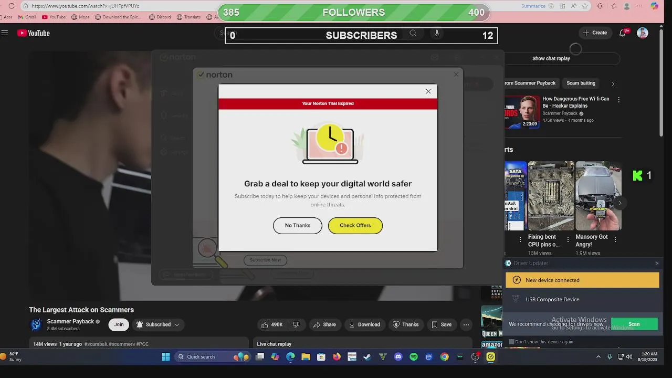
Task: Open How Dangerous Free Wi-Fi video thumbnail
Action: (x=522, y=112)
